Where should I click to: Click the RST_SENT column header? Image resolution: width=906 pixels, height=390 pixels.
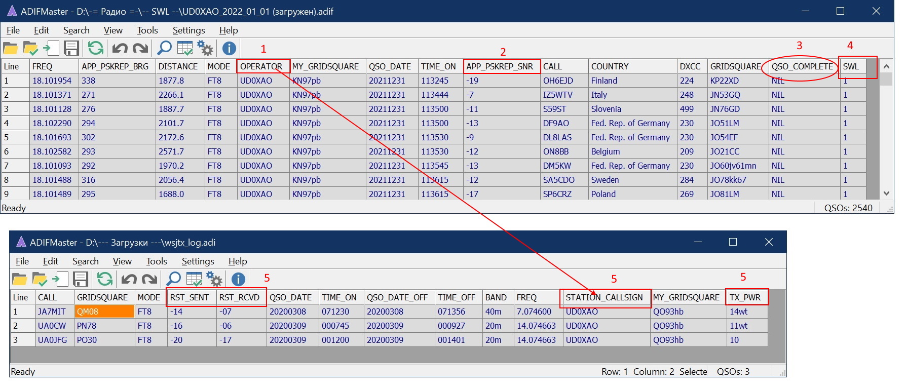[x=192, y=297]
